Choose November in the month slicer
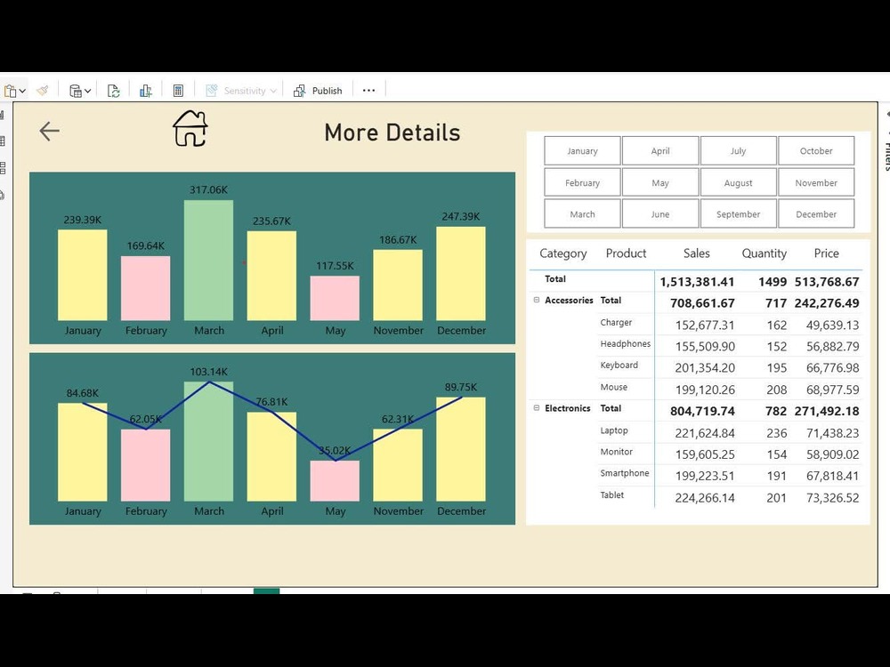890x667 pixels. pos(816,182)
